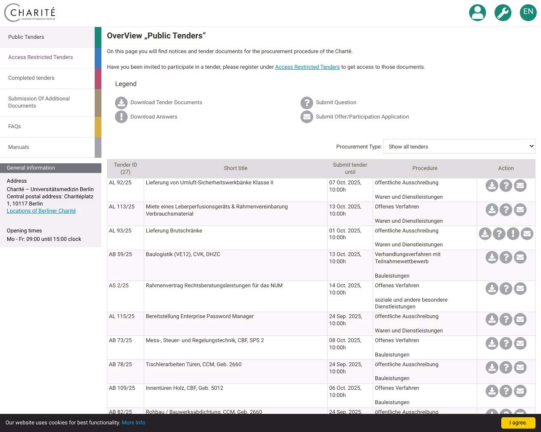Open Completed tenders in the sidebar
This screenshot has height=432, width=541.
(x=51, y=78)
